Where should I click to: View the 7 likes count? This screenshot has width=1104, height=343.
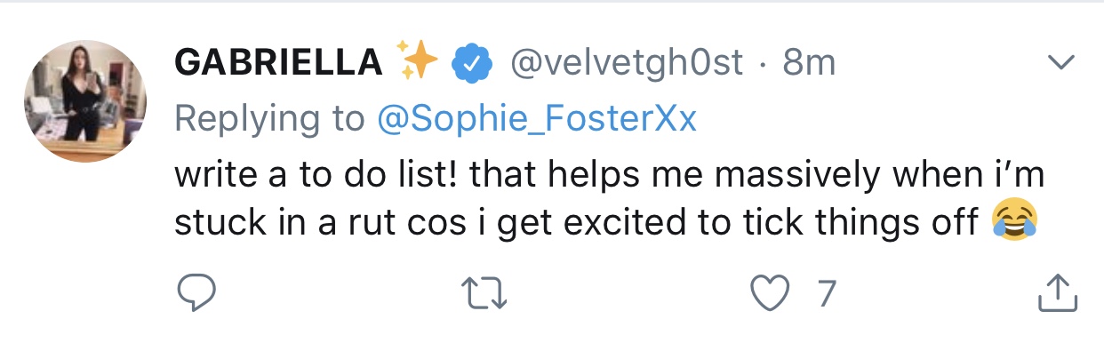coord(827,294)
